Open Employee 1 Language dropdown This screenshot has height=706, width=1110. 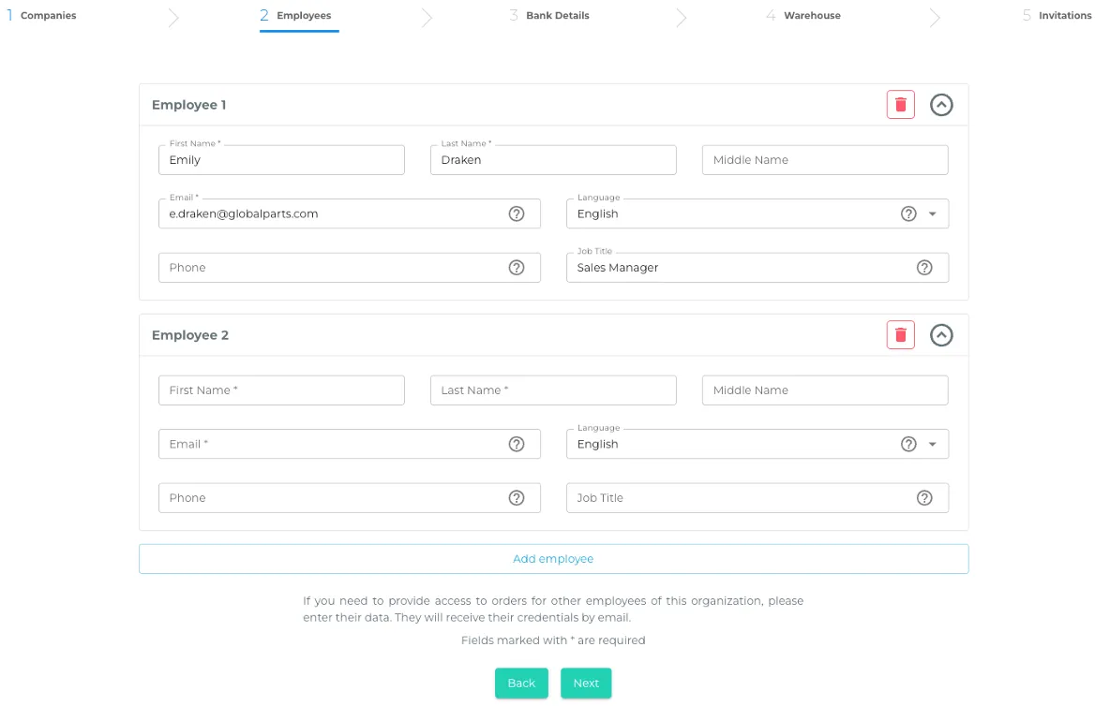pyautogui.click(x=932, y=213)
